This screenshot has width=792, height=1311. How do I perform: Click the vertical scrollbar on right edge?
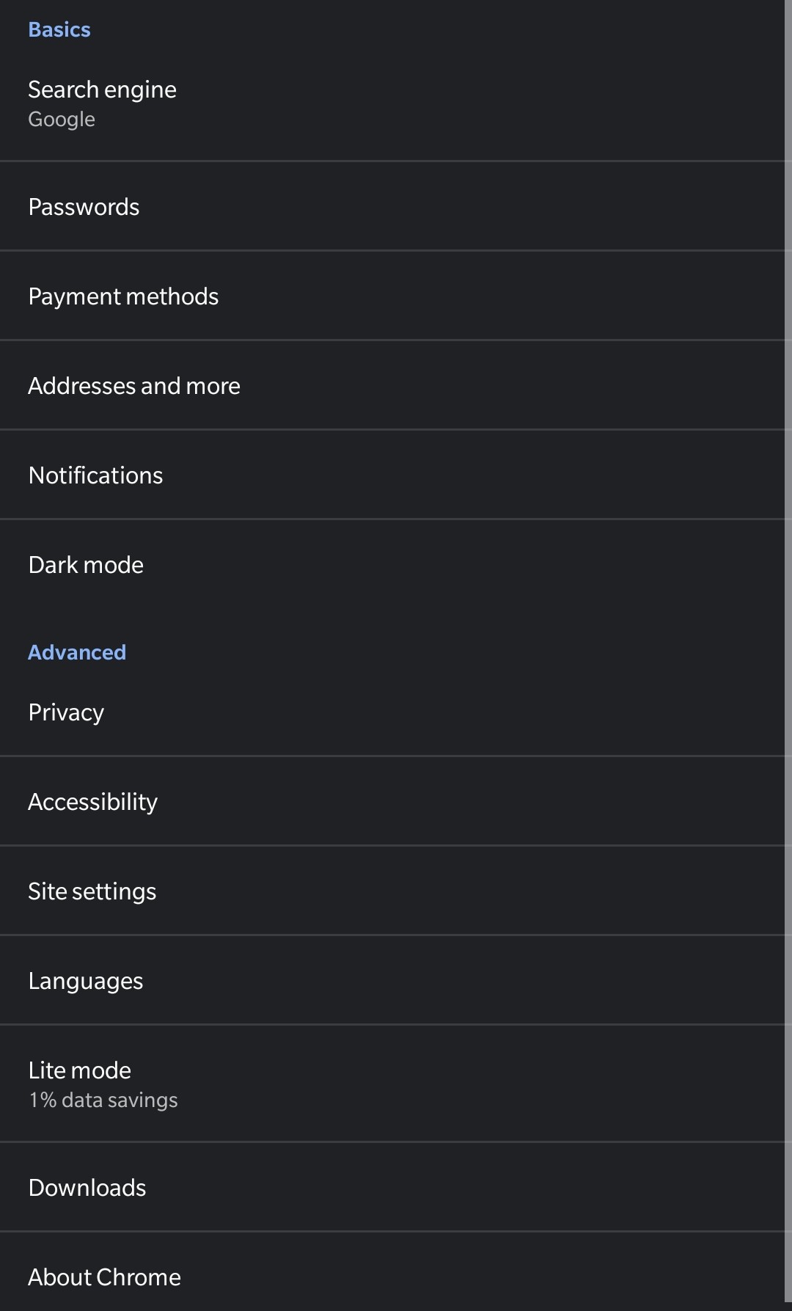[788, 653]
